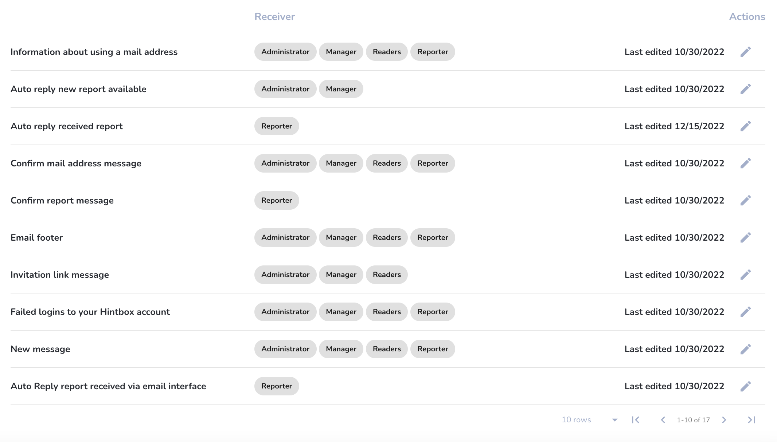Click 'Auto Reply report received via email interface' title
This screenshot has height=442, width=777.
coord(108,386)
